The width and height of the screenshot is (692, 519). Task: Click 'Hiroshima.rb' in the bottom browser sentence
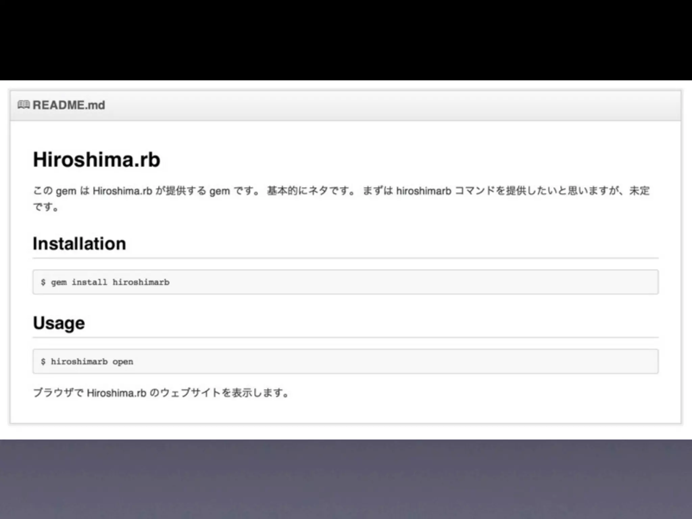(117, 393)
